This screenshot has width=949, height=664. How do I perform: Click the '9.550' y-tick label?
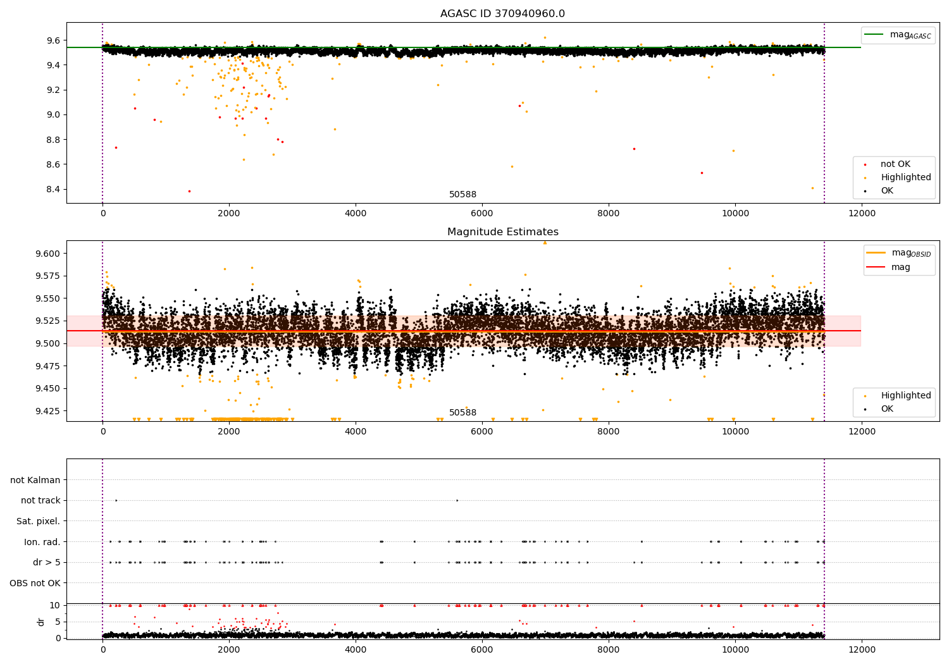(48, 298)
